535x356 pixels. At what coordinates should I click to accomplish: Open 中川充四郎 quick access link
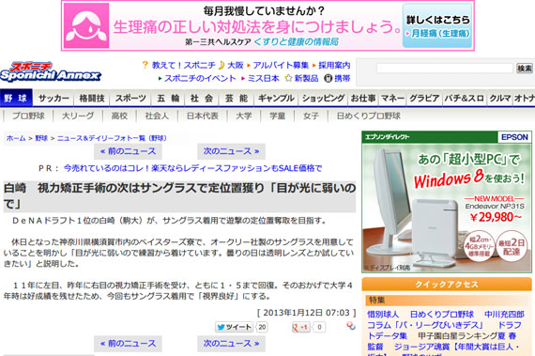tap(504, 315)
